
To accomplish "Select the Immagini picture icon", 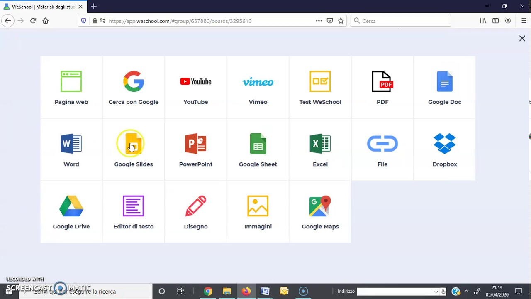I will 258,206.
